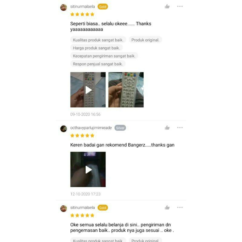
Task: Select the 'Kualitas produk sangat baik.' tag
Action: click(x=98, y=40)
